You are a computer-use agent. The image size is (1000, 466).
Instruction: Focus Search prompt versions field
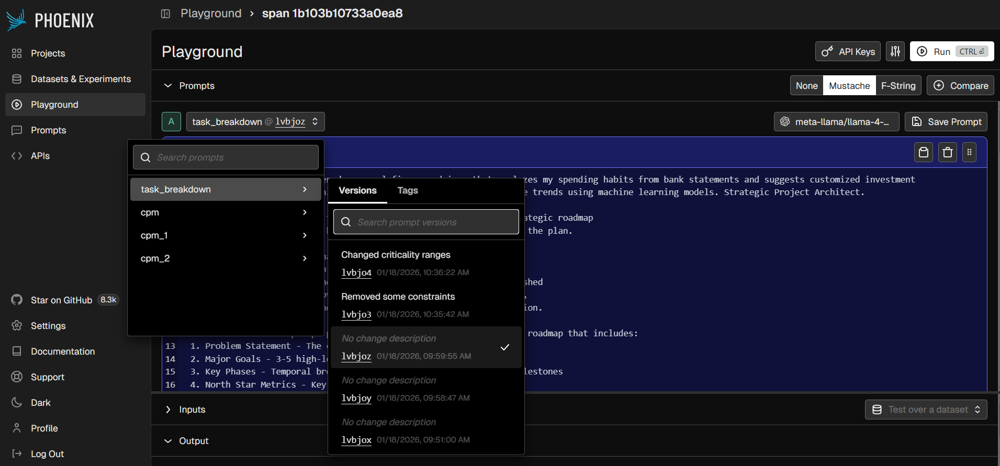click(426, 222)
